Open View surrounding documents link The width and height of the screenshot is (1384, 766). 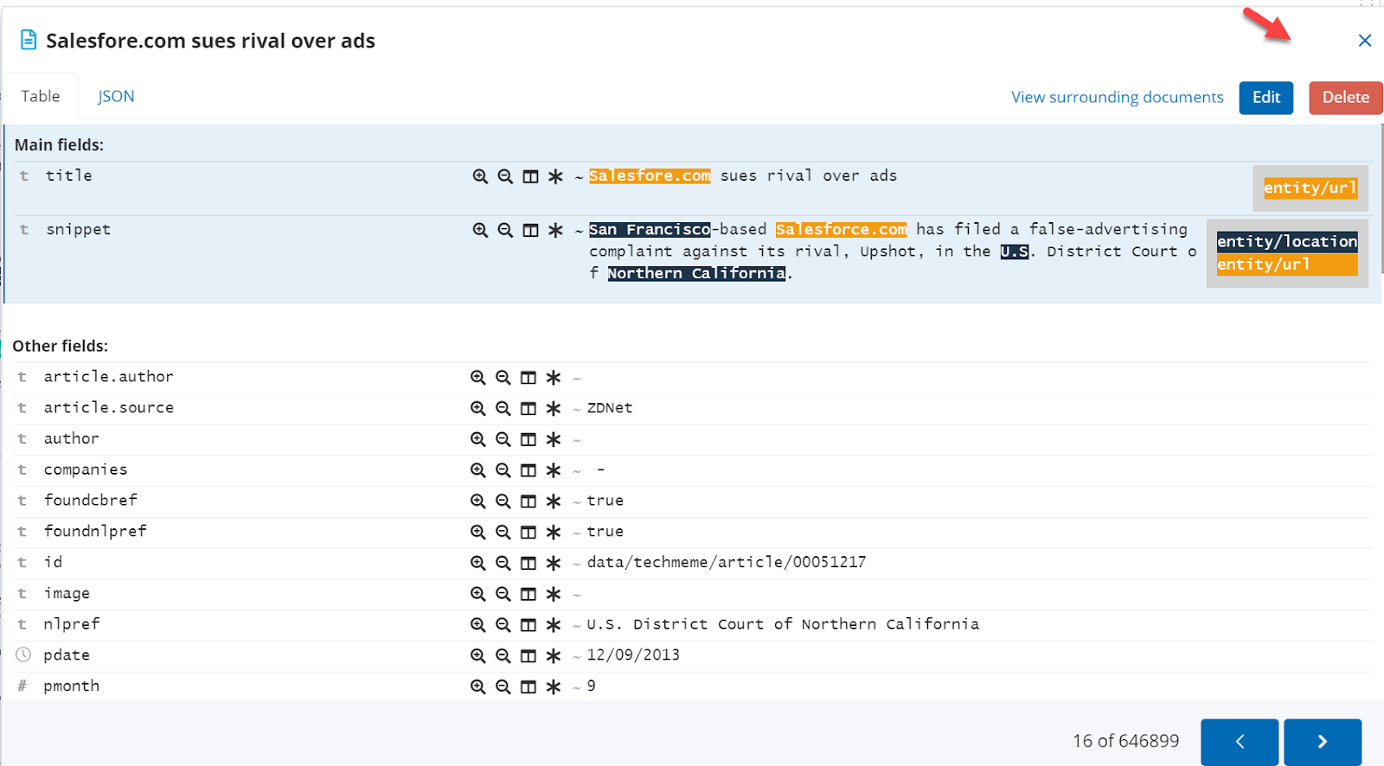1118,97
